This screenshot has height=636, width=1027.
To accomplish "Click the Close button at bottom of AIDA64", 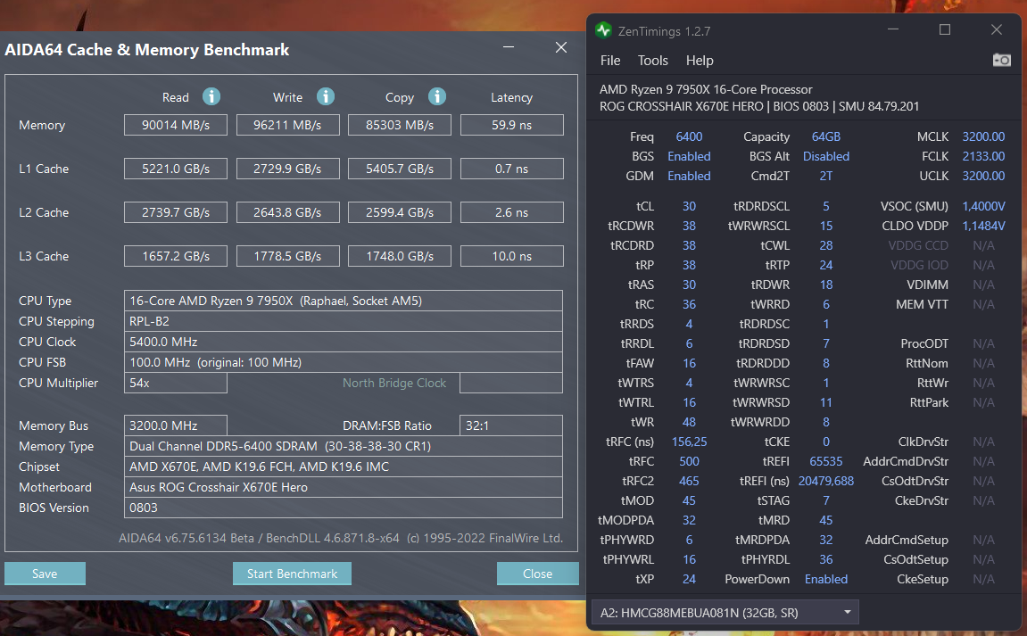I will pos(537,574).
